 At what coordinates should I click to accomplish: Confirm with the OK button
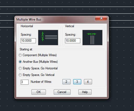(39, 92)
